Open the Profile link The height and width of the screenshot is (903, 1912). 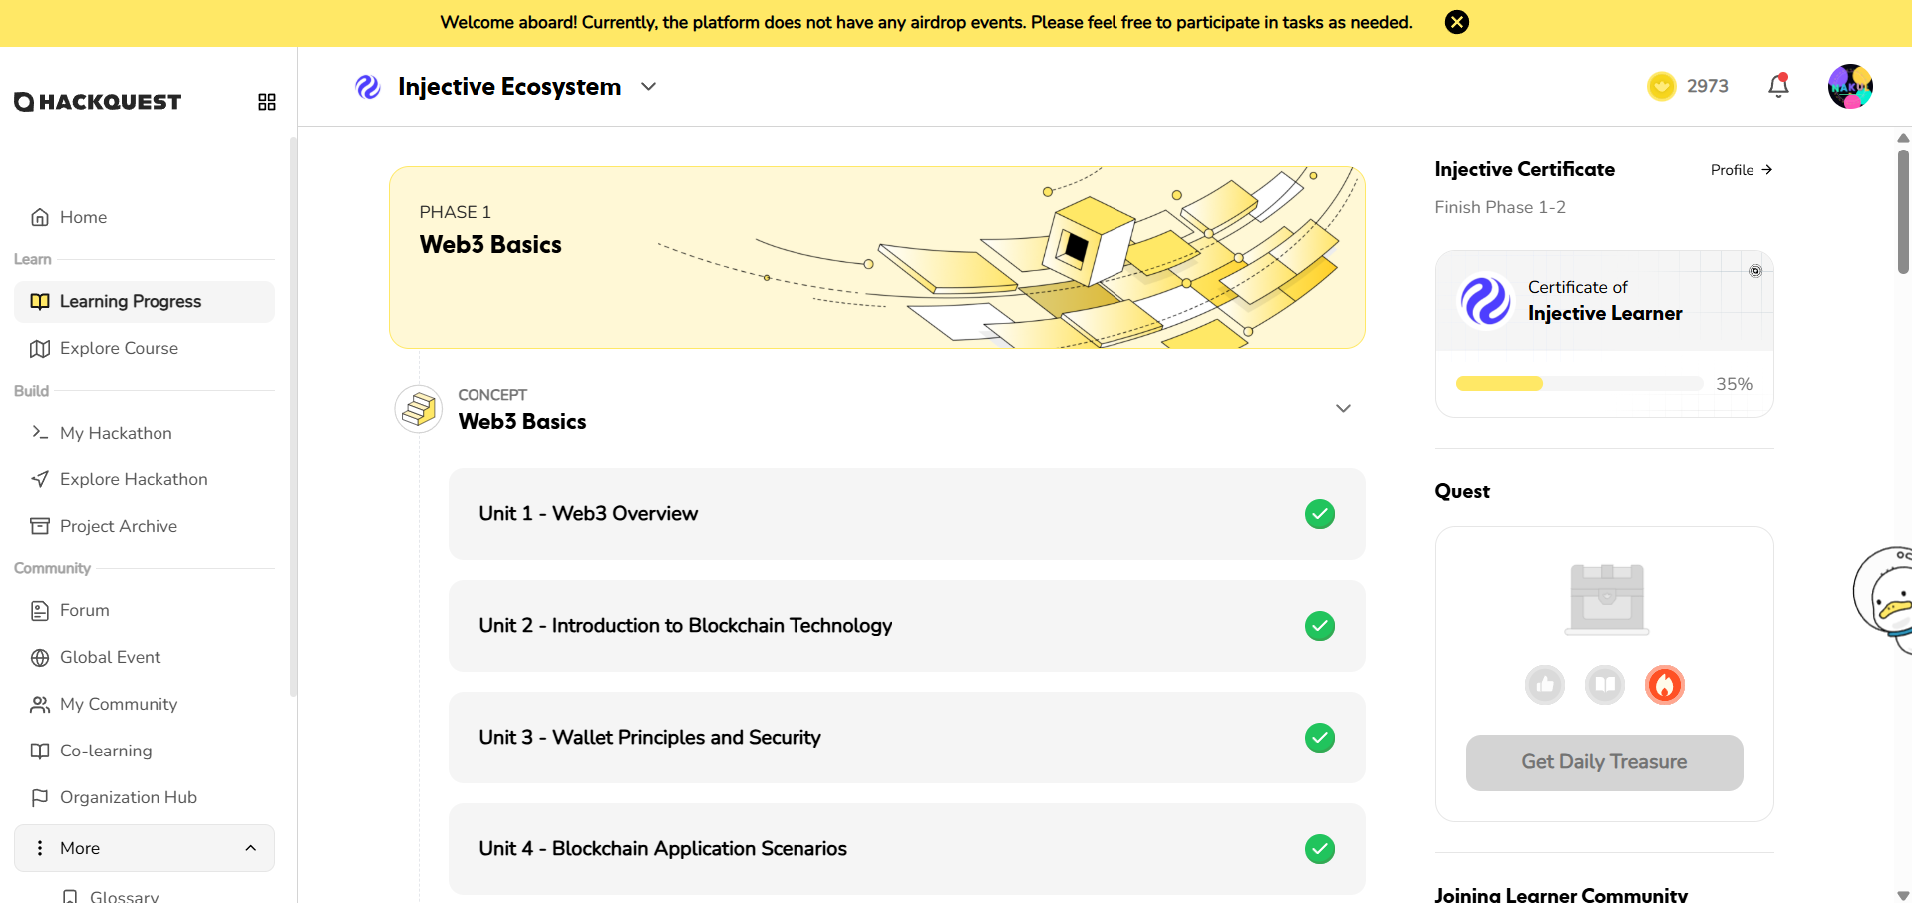coord(1742,170)
